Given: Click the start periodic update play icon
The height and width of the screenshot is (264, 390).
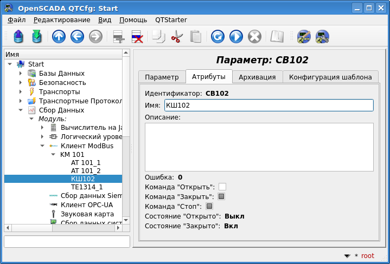Looking at the screenshot, I should click(x=236, y=37).
